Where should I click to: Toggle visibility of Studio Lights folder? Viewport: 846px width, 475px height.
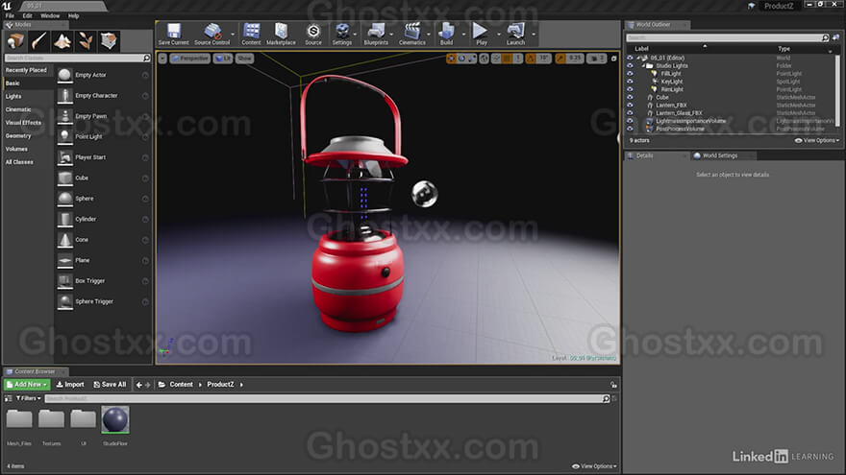(x=630, y=65)
